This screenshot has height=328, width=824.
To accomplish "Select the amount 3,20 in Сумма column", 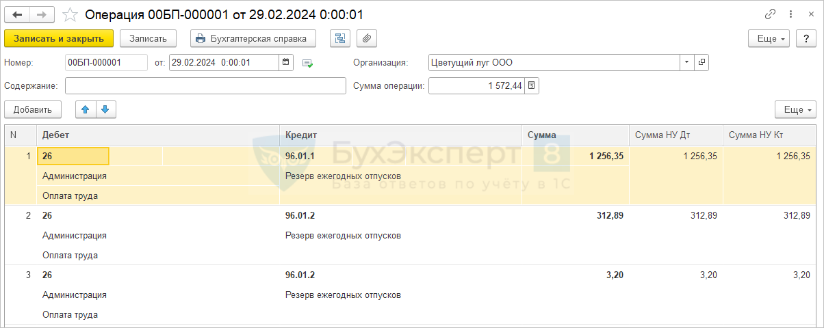I will [615, 275].
